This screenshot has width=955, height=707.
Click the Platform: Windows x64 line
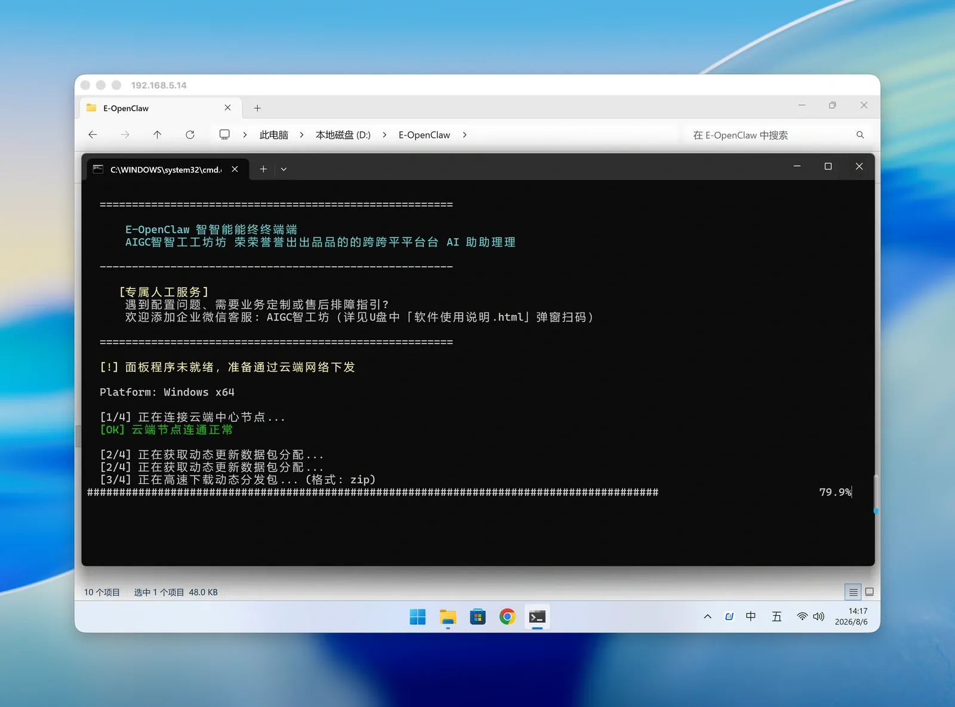pos(167,392)
